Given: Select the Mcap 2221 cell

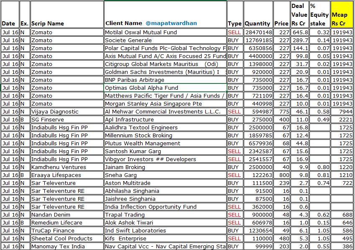Looking at the screenshot, I should tap(342, 120).
